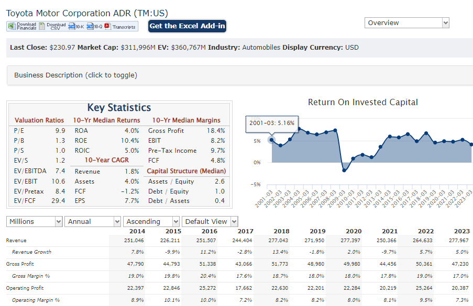This screenshot has height=306, width=473.
Task: Click the Gross Margin % row label
Action: (31, 276)
